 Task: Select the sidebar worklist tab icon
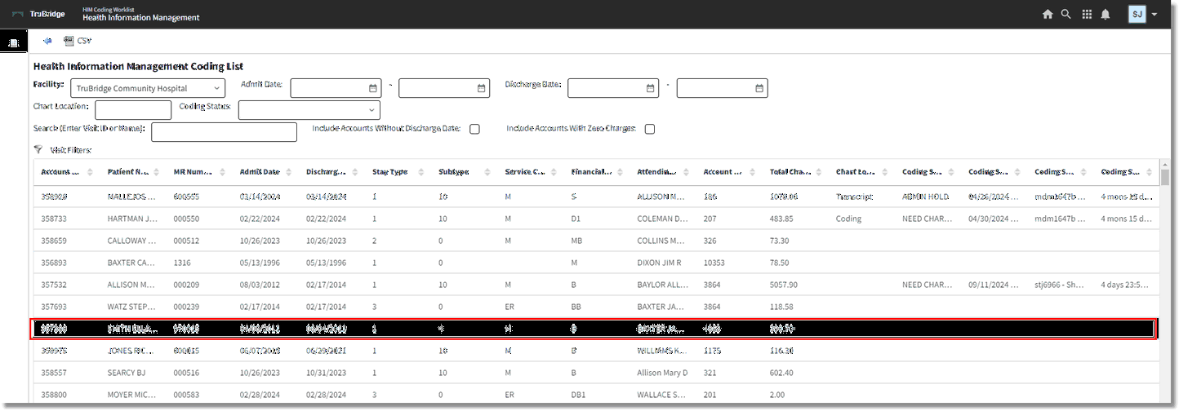14,42
